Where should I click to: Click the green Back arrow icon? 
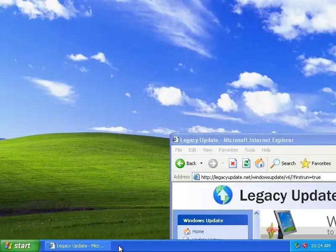(x=180, y=163)
